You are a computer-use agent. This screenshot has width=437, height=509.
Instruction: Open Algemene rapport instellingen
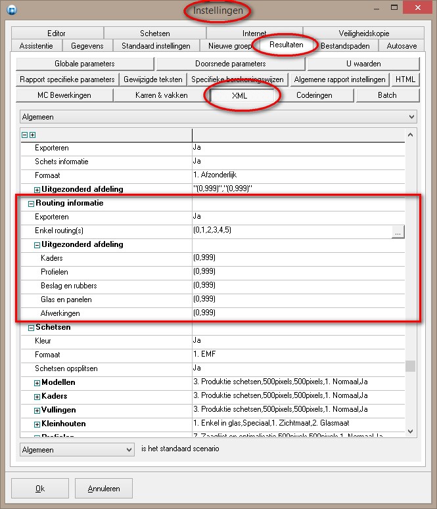[x=340, y=79]
